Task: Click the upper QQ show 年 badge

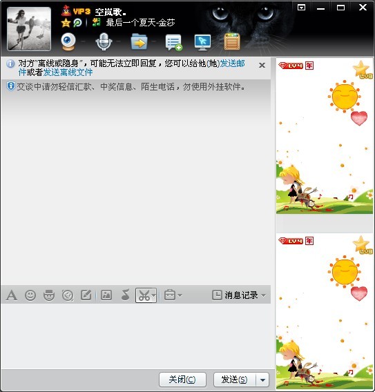Action: (x=309, y=66)
